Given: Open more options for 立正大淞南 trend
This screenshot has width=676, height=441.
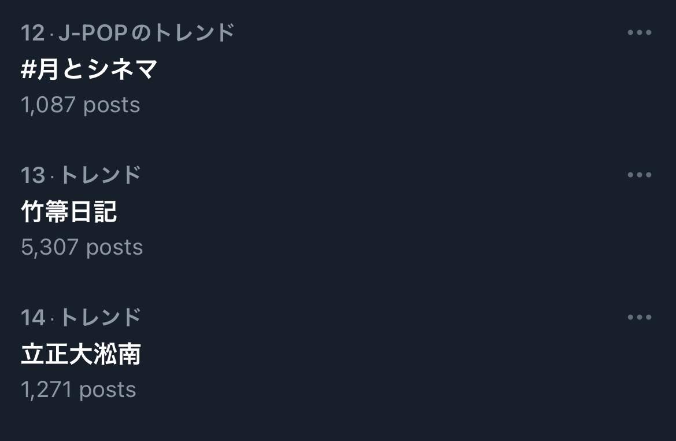Looking at the screenshot, I should coord(639,317).
